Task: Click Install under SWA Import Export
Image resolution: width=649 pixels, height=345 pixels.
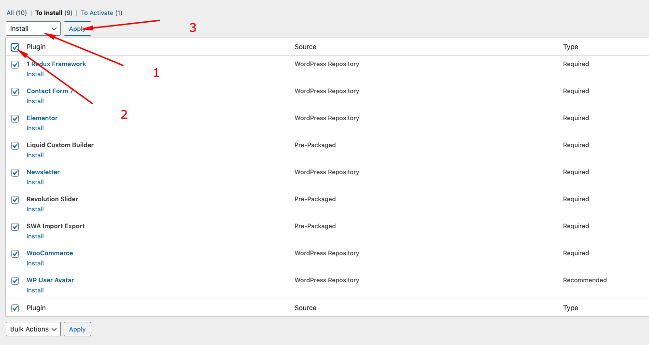Action: pyautogui.click(x=35, y=236)
